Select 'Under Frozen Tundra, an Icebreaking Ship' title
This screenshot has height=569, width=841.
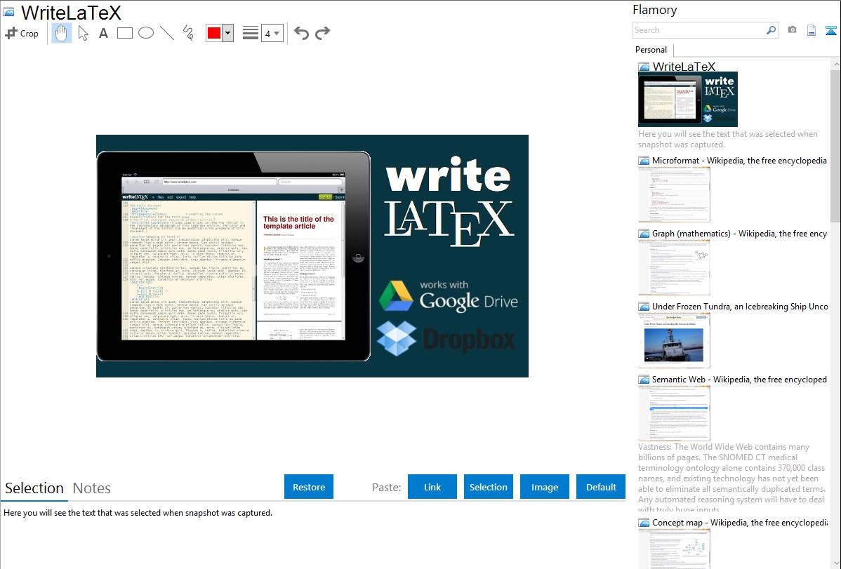tap(740, 306)
